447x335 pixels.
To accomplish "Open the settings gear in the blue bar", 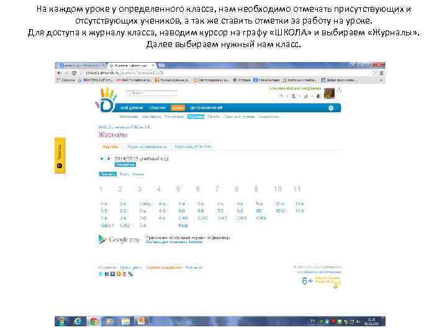I will point(331,108).
